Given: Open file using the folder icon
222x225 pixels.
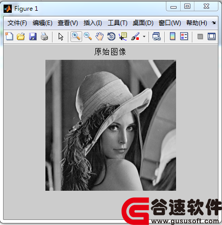Looking at the screenshot, I should (x=21, y=36).
